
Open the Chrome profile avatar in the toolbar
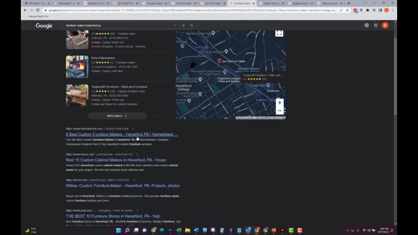[x=386, y=10]
